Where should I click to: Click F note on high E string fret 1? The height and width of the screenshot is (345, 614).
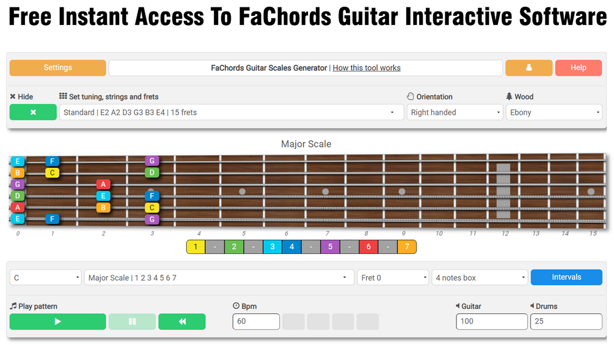point(52,161)
